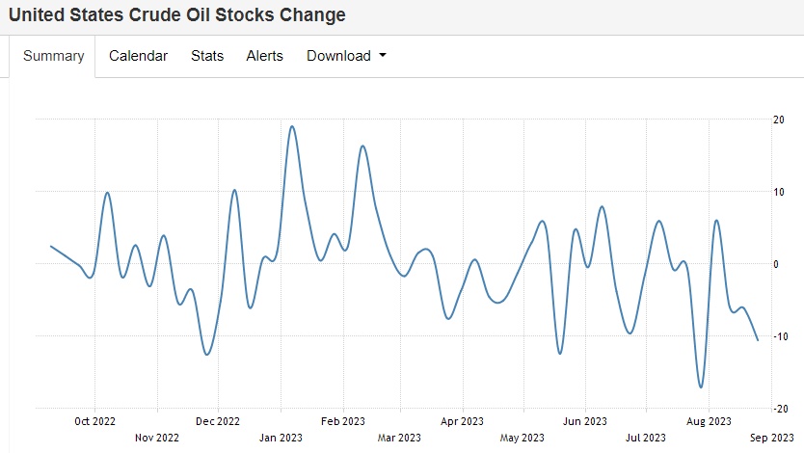
Task: Click the 20 value on y-axis
Action: [777, 120]
